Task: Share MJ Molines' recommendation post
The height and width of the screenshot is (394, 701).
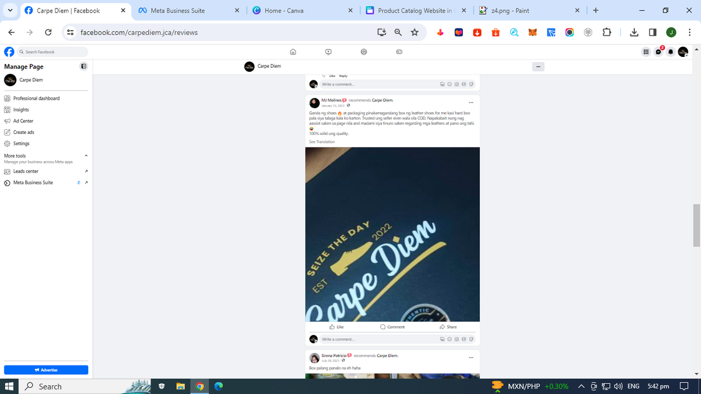Action: coord(448,327)
